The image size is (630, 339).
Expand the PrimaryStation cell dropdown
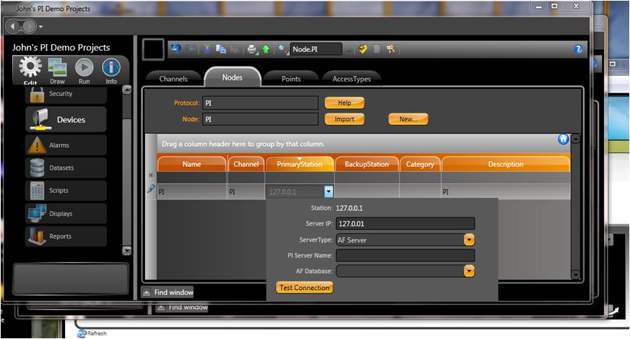[329, 192]
